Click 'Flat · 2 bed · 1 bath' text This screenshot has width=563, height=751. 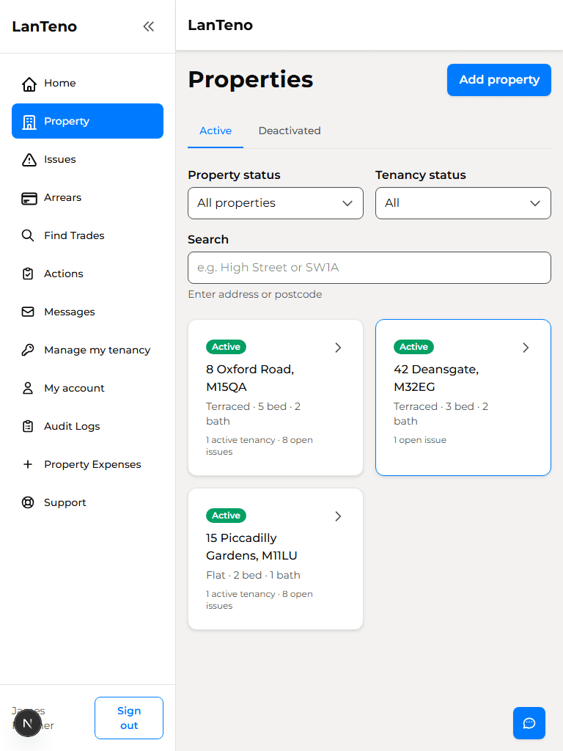pos(253,575)
